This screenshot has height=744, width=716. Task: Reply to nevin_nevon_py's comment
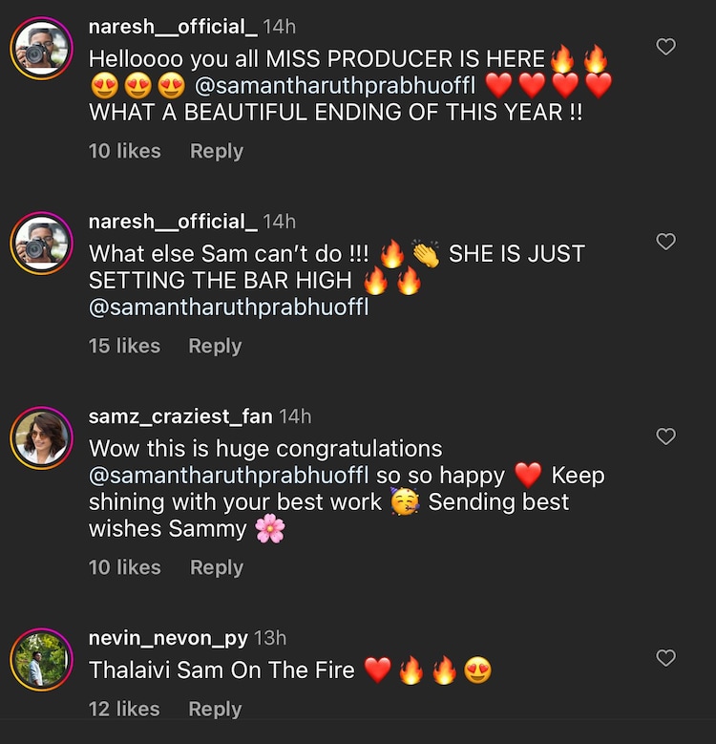[215, 709]
